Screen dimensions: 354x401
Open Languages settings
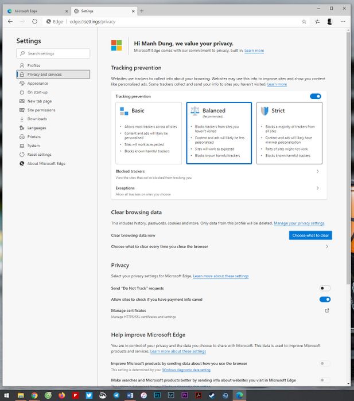(x=53, y=128)
